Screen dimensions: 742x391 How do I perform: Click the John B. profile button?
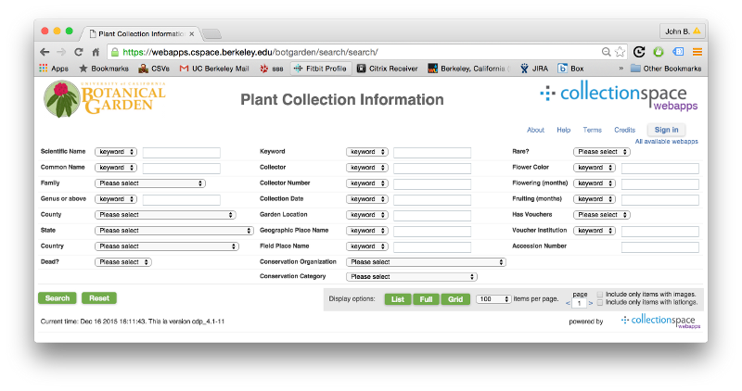coord(682,32)
